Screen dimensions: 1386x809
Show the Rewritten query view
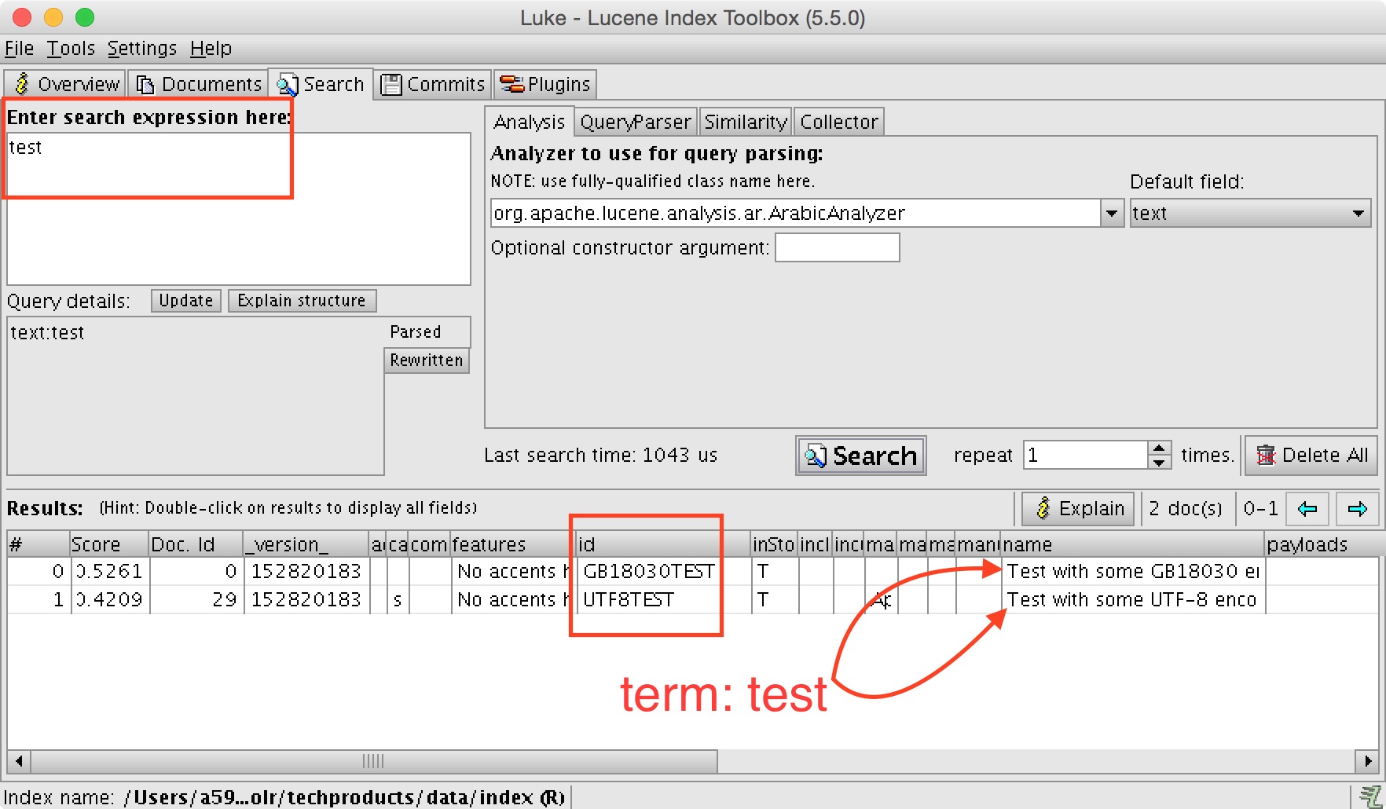click(x=427, y=361)
